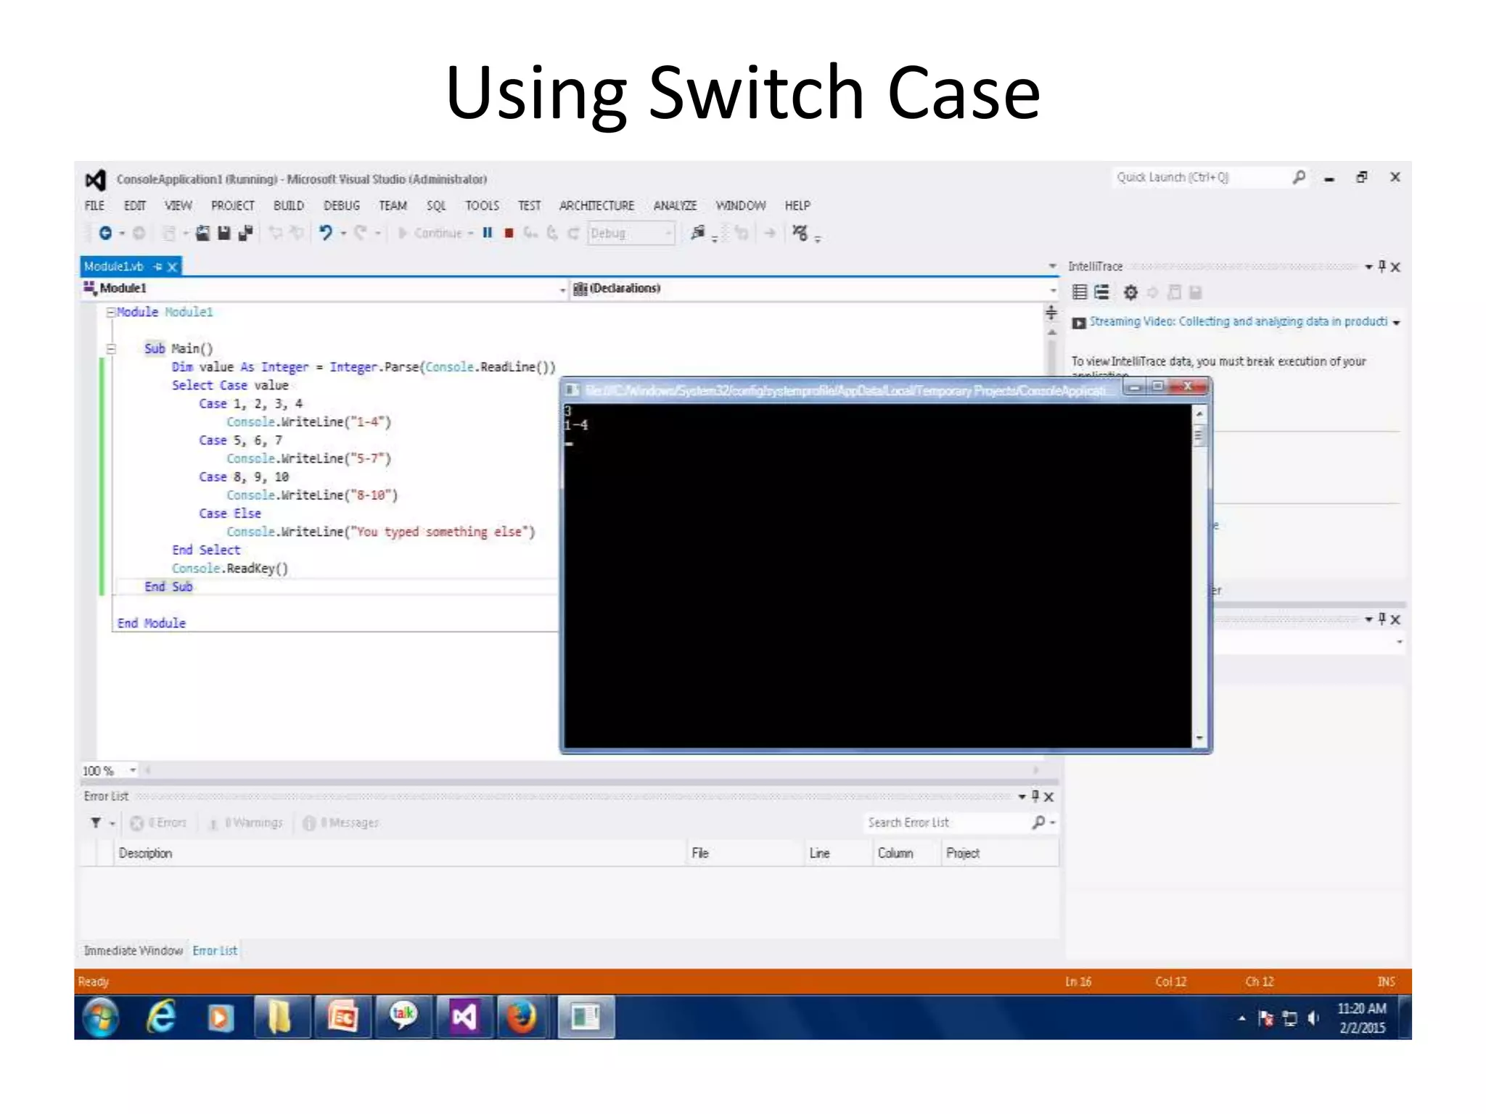The height and width of the screenshot is (1114, 1486).
Task: Click the streaming video play icon
Action: tap(1079, 323)
